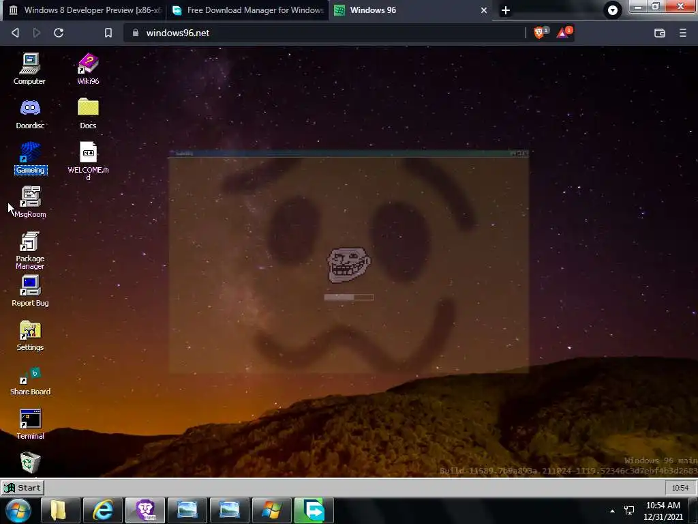Open the Computer desktop icon

pos(29,69)
